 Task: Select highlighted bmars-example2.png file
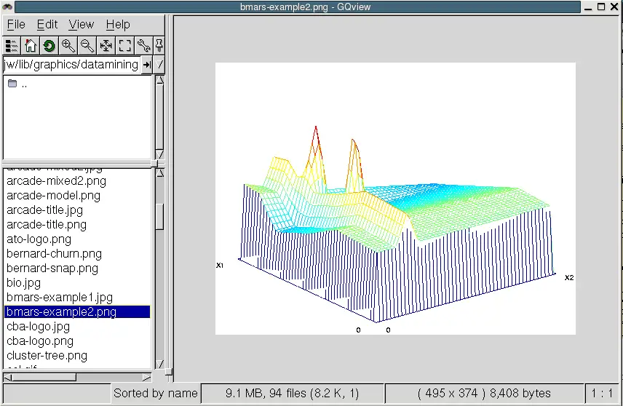click(x=78, y=312)
